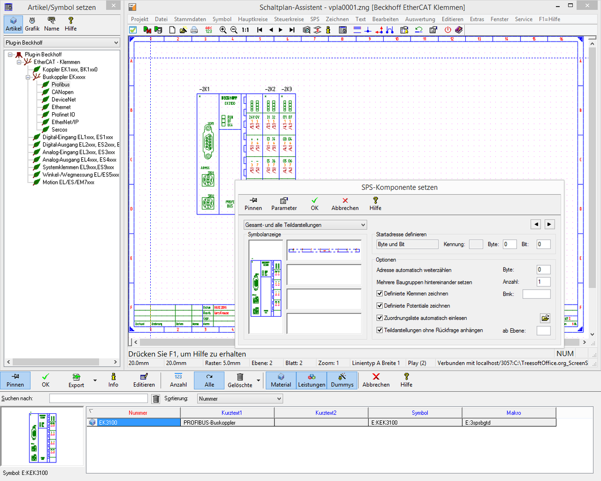Viewport: 601px width, 481px height.
Task: Open the Zuordnungsliste folder browse icon
Action: pyautogui.click(x=545, y=318)
